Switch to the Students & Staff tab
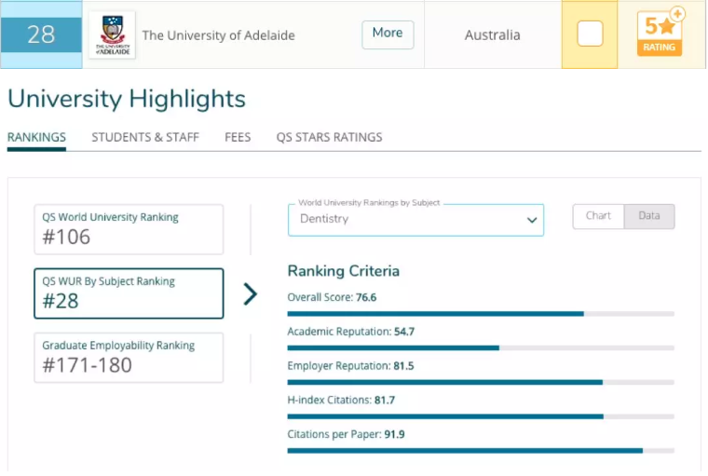Viewport: 708px width, 476px height. pos(145,137)
